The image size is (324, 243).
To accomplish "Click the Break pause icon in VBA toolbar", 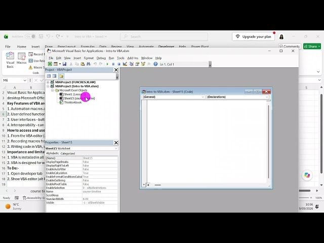I will coord(113,64).
